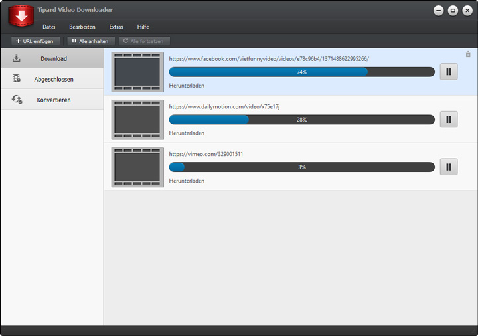Pause the vimeo.com video download
478x336 pixels.
(449, 167)
